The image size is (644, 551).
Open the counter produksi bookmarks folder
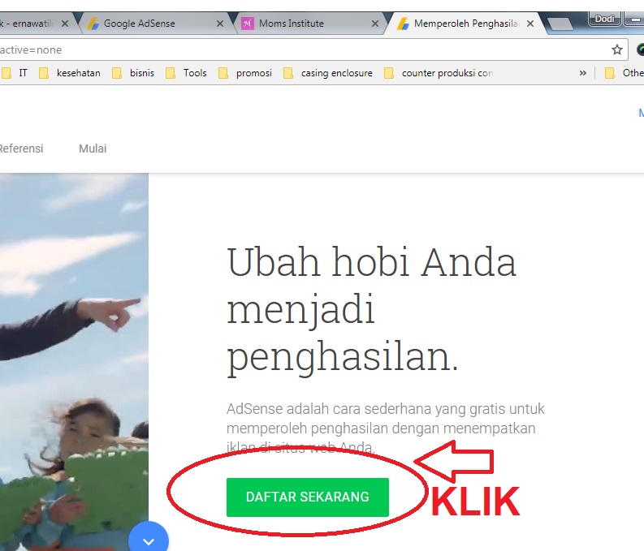[x=439, y=73]
